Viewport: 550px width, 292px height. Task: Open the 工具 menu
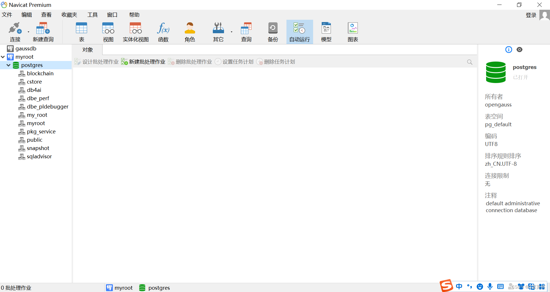tap(93, 15)
